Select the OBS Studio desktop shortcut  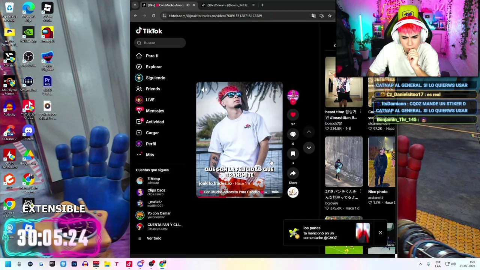pyautogui.click(x=28, y=59)
